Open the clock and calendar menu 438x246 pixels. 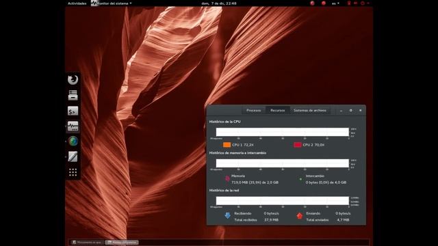click(219, 3)
